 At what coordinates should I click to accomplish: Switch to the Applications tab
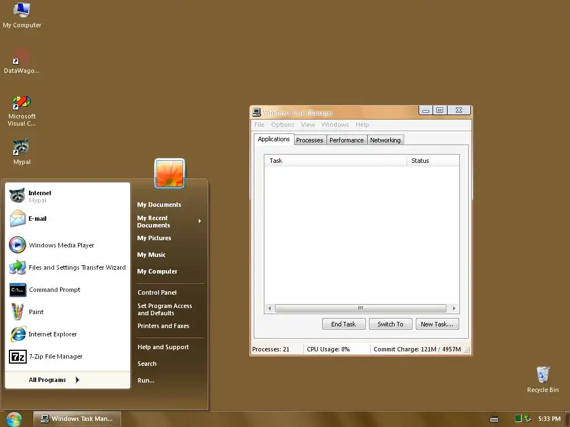pos(274,139)
